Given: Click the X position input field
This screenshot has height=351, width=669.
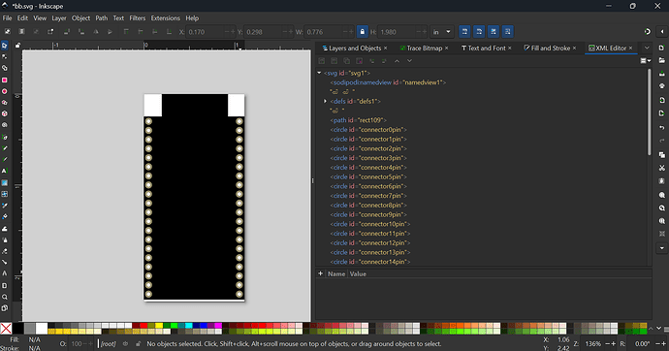Looking at the screenshot, I should 205,32.
